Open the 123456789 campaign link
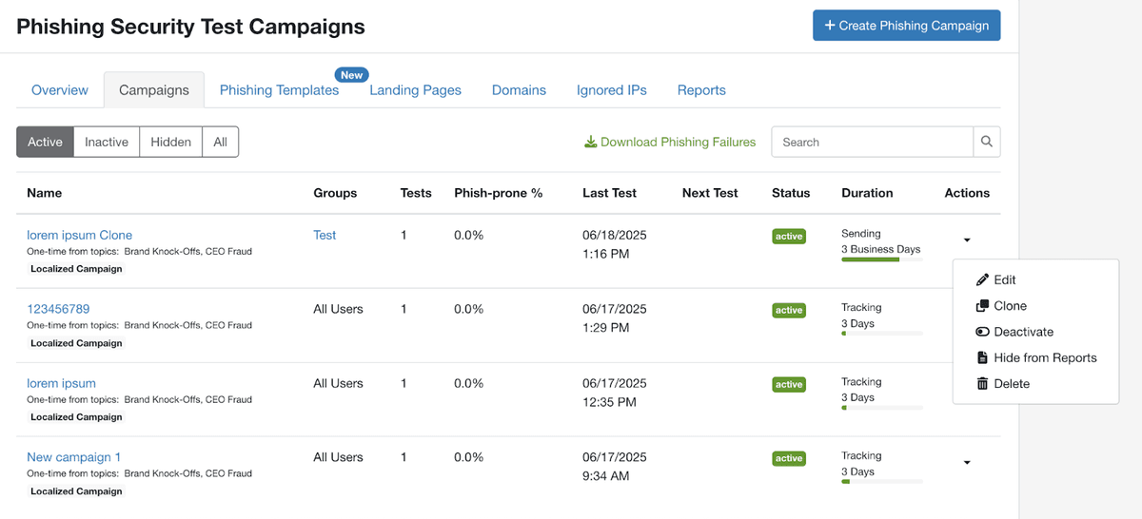1142x519 pixels. (58, 309)
